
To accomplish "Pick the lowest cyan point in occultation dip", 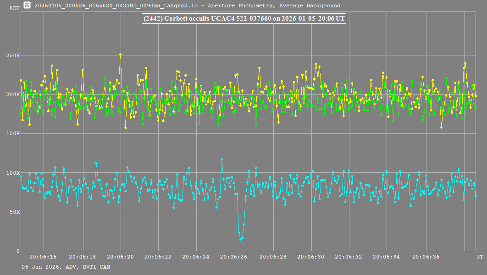I will coord(241,239).
